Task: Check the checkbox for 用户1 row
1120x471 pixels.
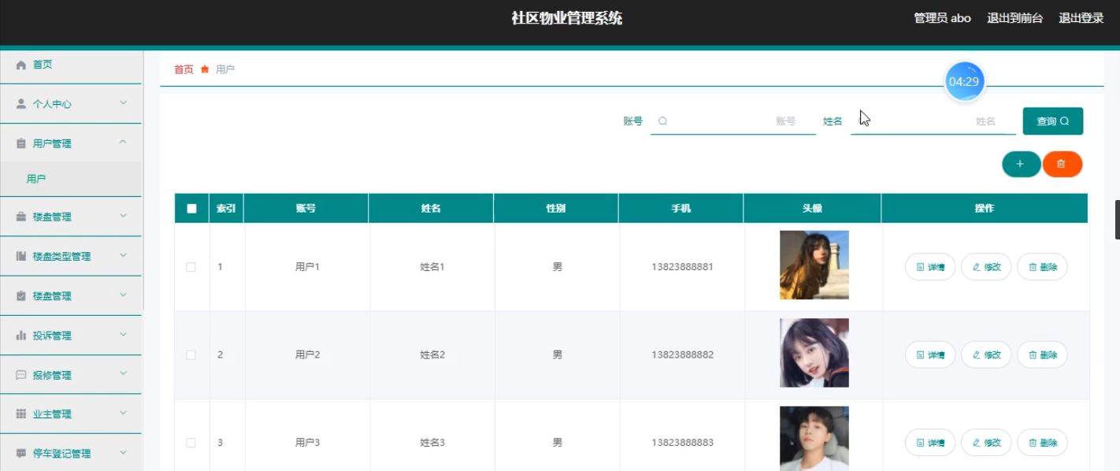Action: pos(191,266)
